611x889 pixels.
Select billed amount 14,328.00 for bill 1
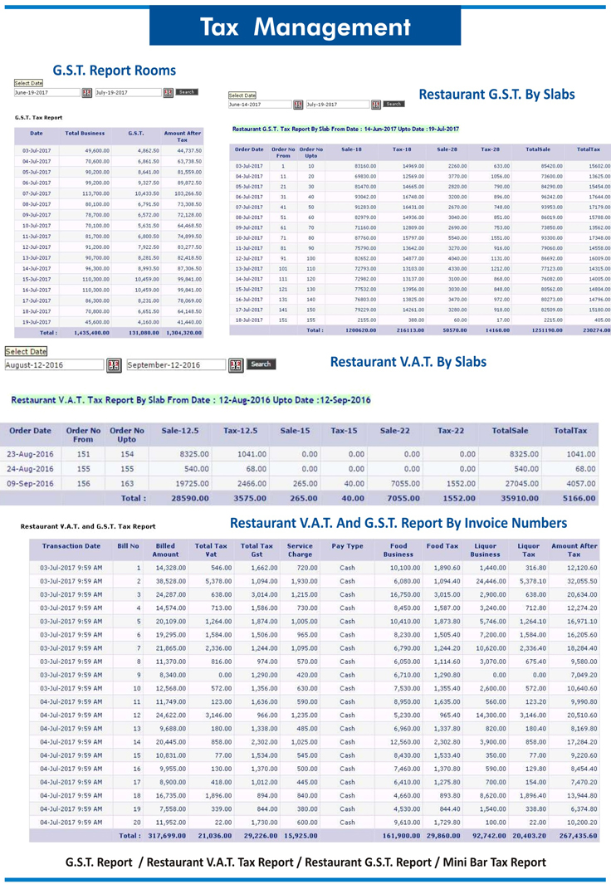pos(171,568)
